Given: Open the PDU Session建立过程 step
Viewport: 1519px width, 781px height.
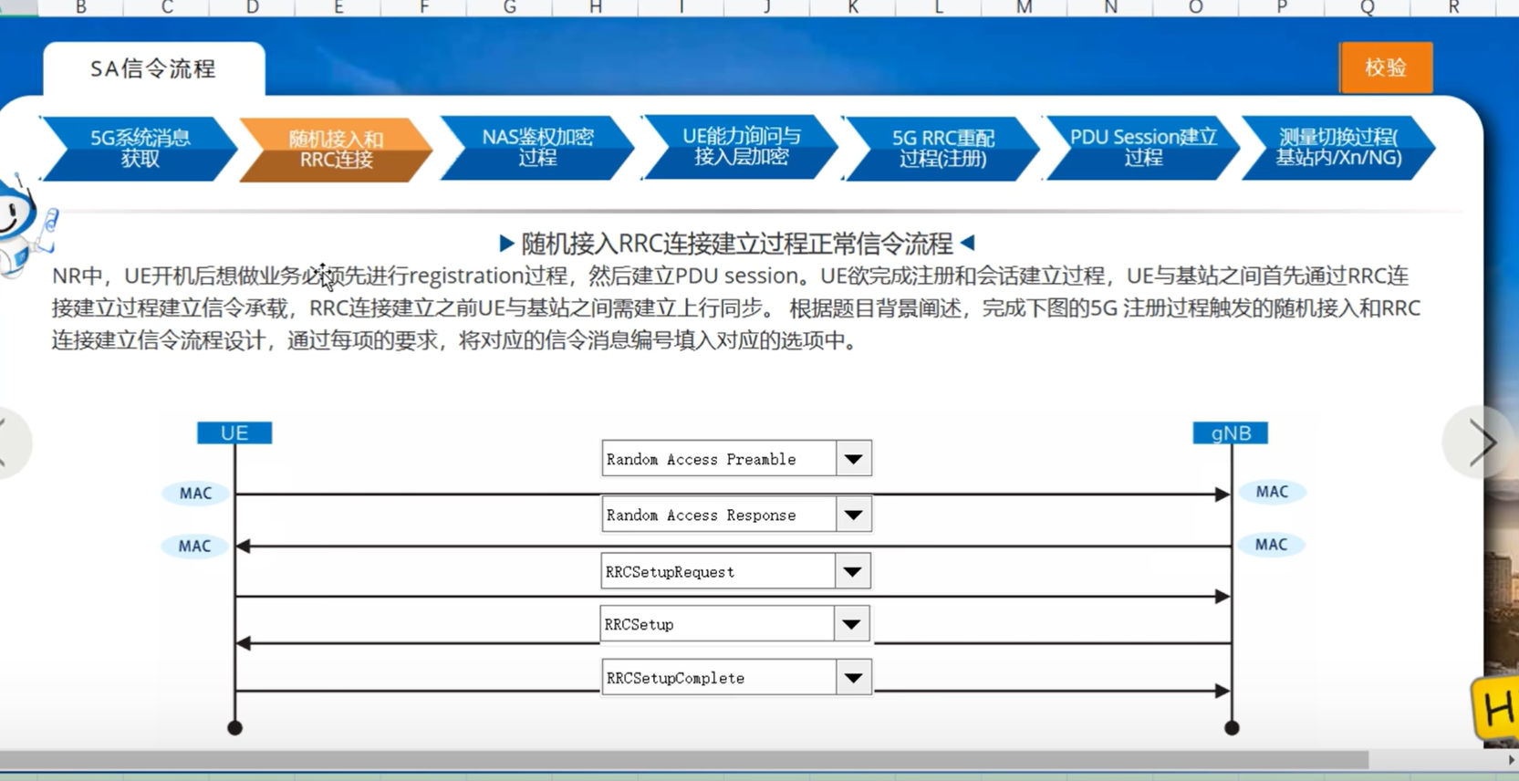Looking at the screenshot, I should pyautogui.click(x=1142, y=147).
